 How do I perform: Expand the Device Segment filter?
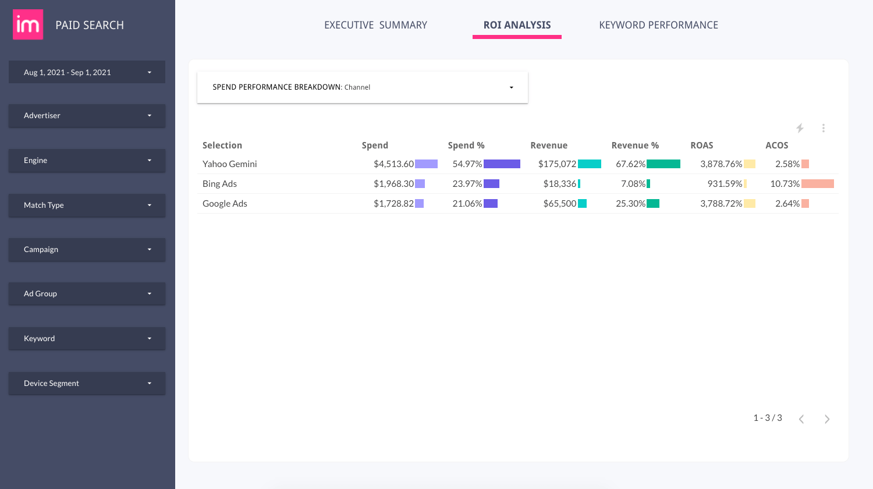click(x=86, y=383)
